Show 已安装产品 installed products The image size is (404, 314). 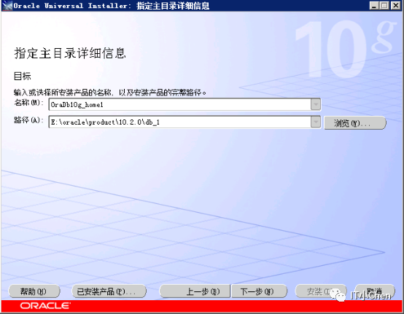click(x=109, y=291)
